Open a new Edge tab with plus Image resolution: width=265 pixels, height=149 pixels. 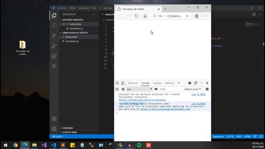[x=165, y=9]
